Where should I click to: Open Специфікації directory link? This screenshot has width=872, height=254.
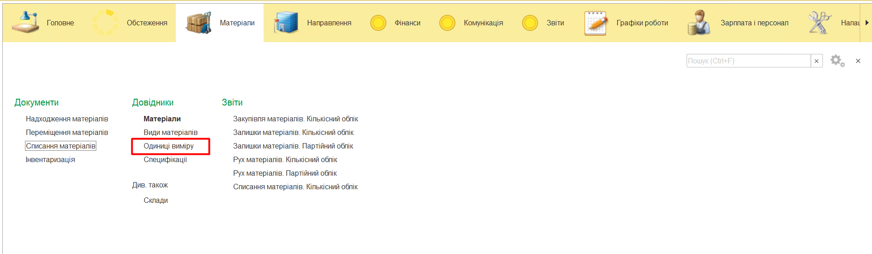tap(165, 159)
